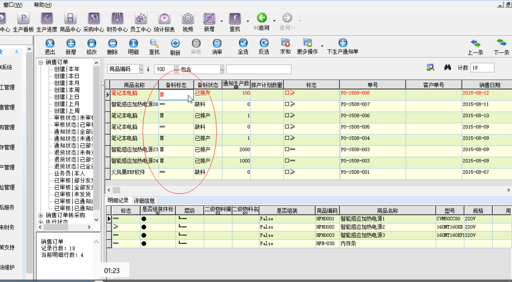Viewport: 512px width, 282px height.
Task: Click the 明细 detail icon
Action: click(x=133, y=44)
